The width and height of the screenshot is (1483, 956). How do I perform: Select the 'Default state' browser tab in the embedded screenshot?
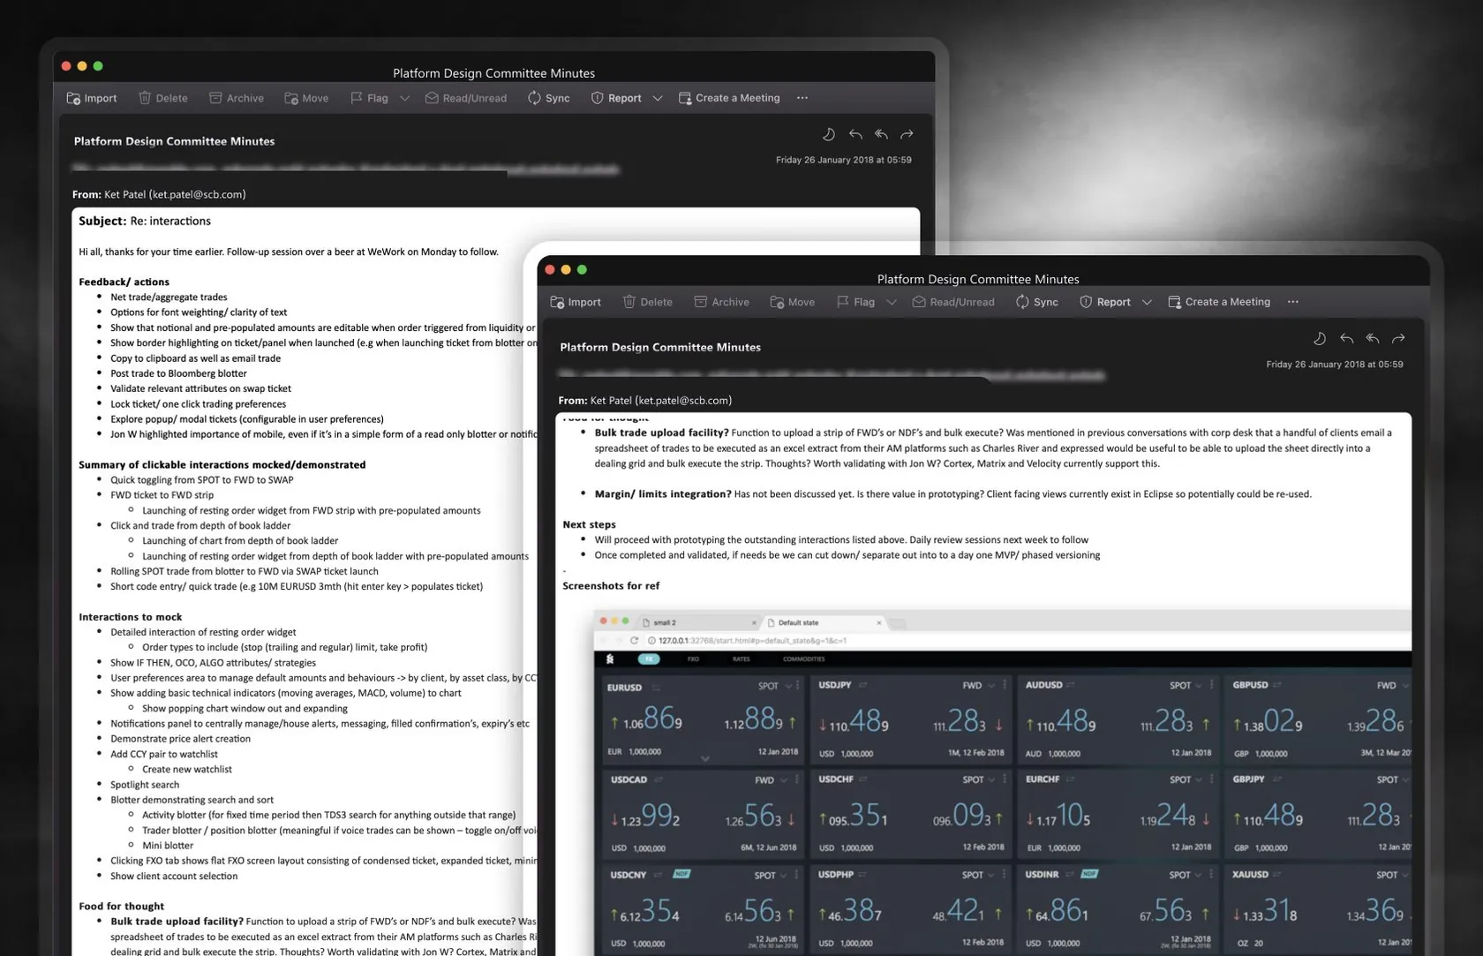point(824,622)
